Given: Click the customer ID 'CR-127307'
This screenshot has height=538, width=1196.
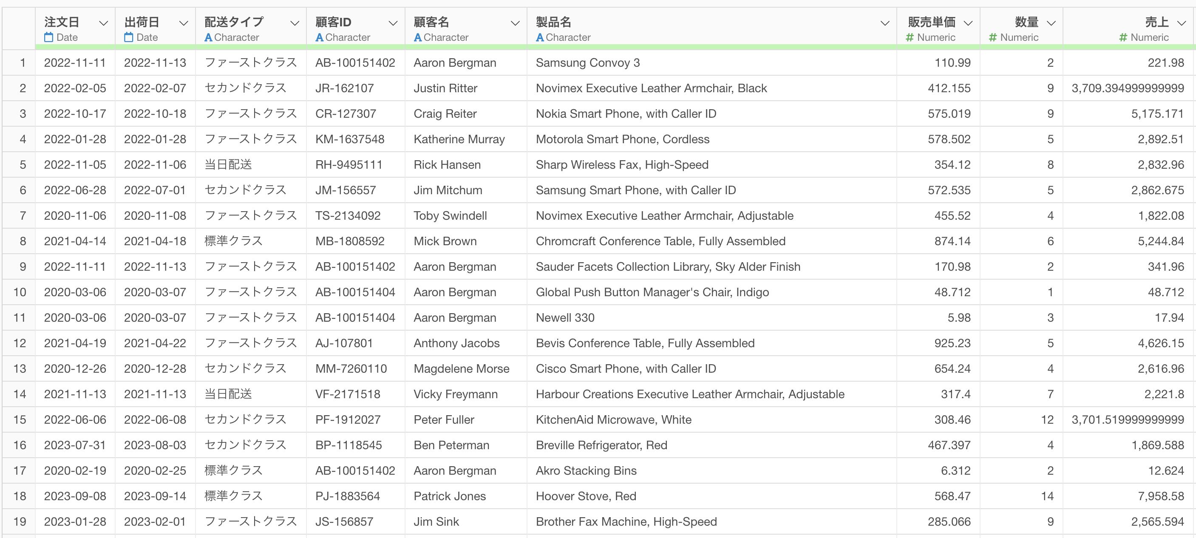Looking at the screenshot, I should pos(346,114).
